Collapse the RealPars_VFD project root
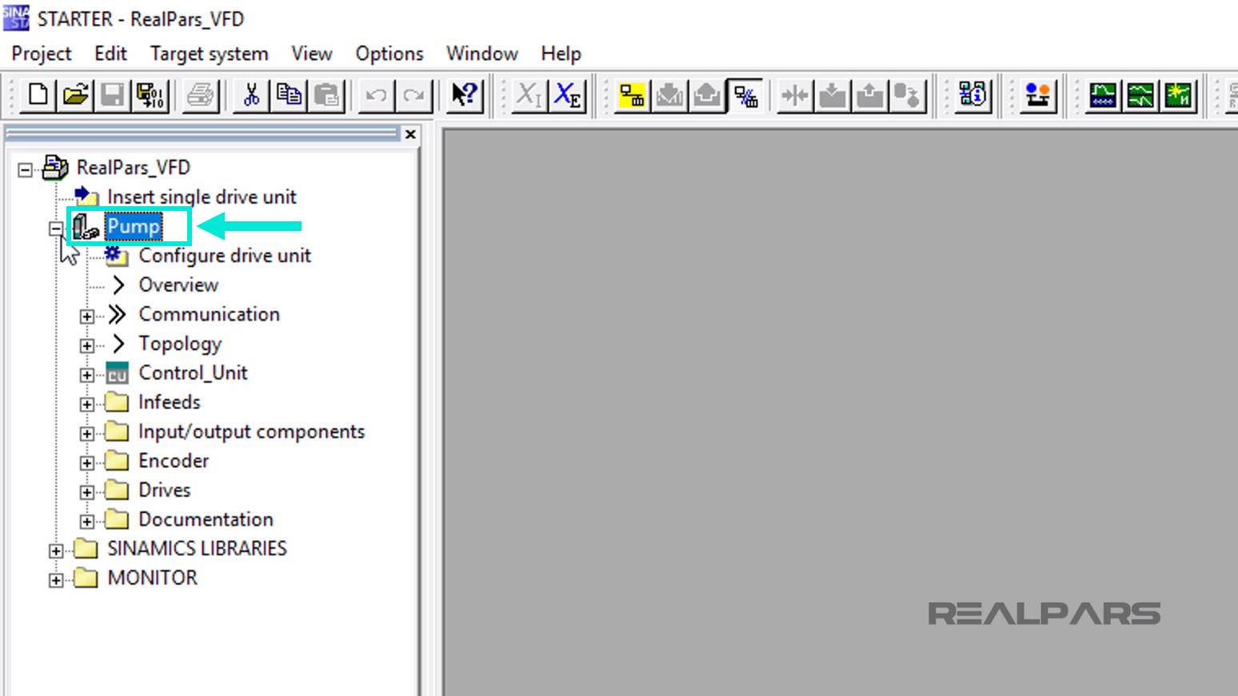Viewport: 1238px width, 696px height. 26,169
